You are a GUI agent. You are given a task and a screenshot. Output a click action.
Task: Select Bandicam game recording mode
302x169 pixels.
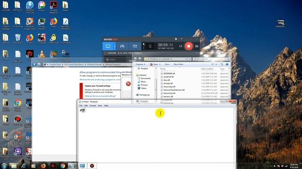tap(122, 46)
